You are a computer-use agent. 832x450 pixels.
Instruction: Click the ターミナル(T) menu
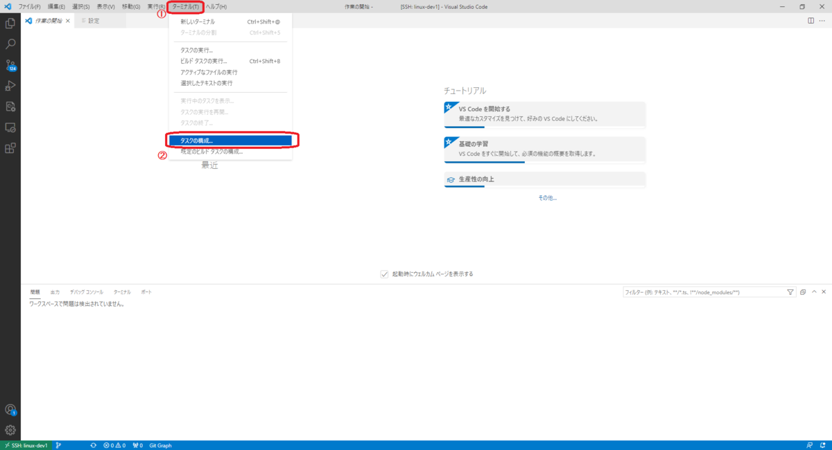186,6
